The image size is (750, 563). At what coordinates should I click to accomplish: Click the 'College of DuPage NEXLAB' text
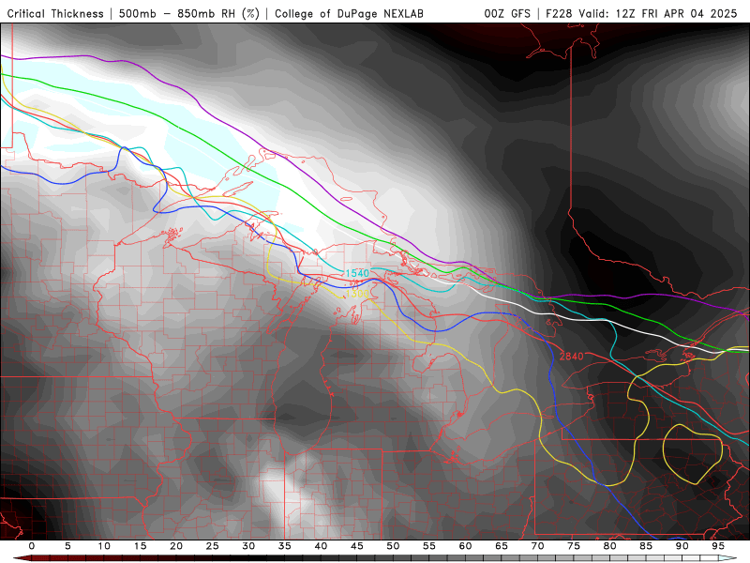point(349,14)
